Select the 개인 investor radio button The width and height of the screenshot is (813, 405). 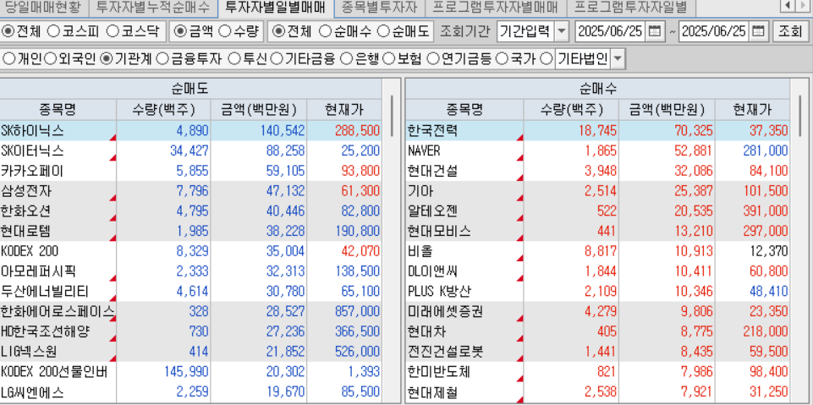click(8, 59)
